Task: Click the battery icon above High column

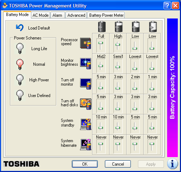Action: click(118, 27)
